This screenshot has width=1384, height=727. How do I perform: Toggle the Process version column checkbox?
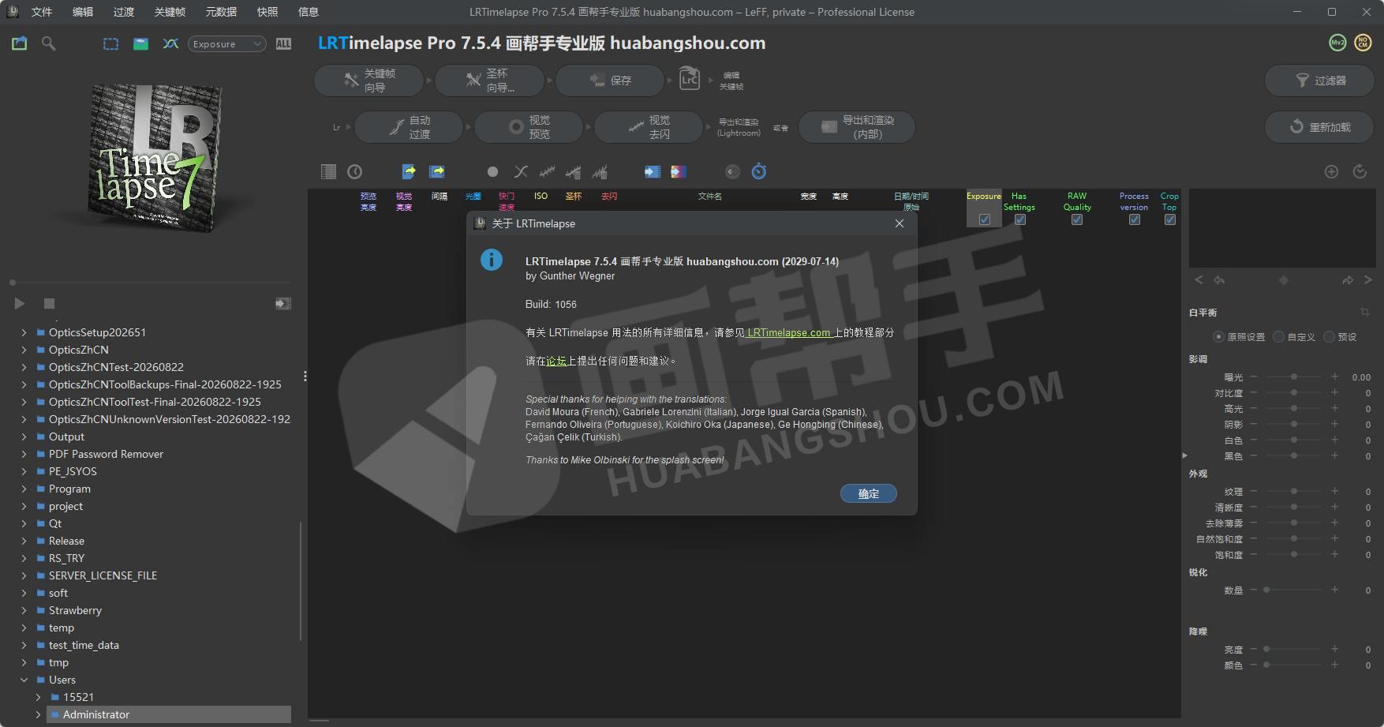[1134, 220]
